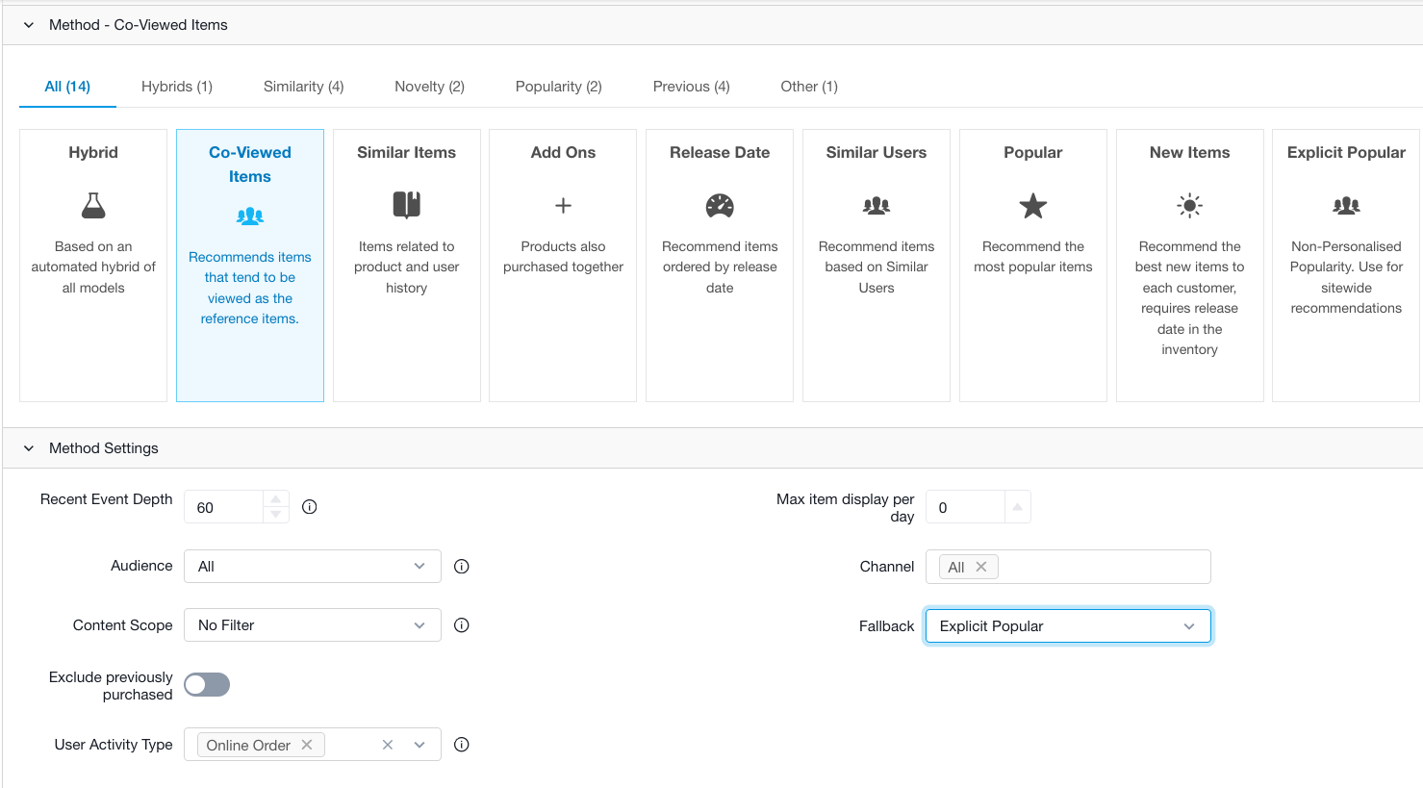Click the Max item display input field
1423x788 pixels.
pyautogui.click(x=965, y=507)
